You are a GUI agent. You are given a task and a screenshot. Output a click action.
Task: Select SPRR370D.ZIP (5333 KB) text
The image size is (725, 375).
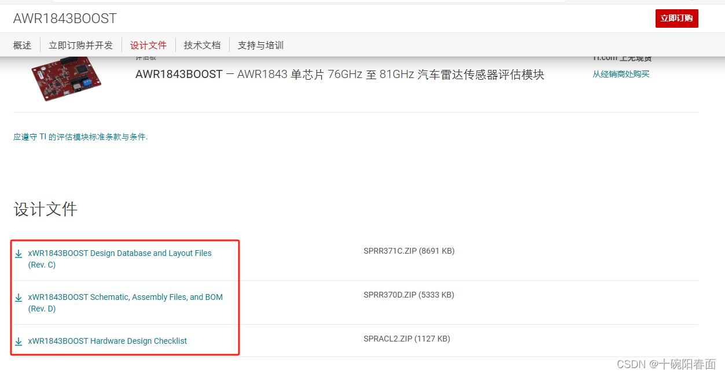pyautogui.click(x=408, y=295)
